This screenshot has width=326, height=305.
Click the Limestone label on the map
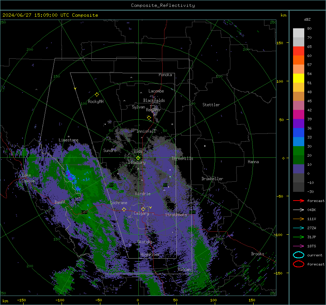click(x=68, y=140)
